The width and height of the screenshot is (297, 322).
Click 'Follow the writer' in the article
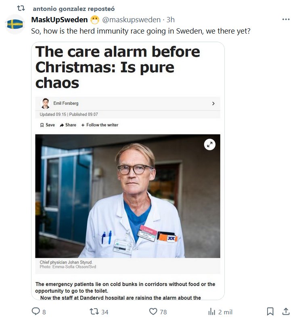pyautogui.click(x=100, y=125)
